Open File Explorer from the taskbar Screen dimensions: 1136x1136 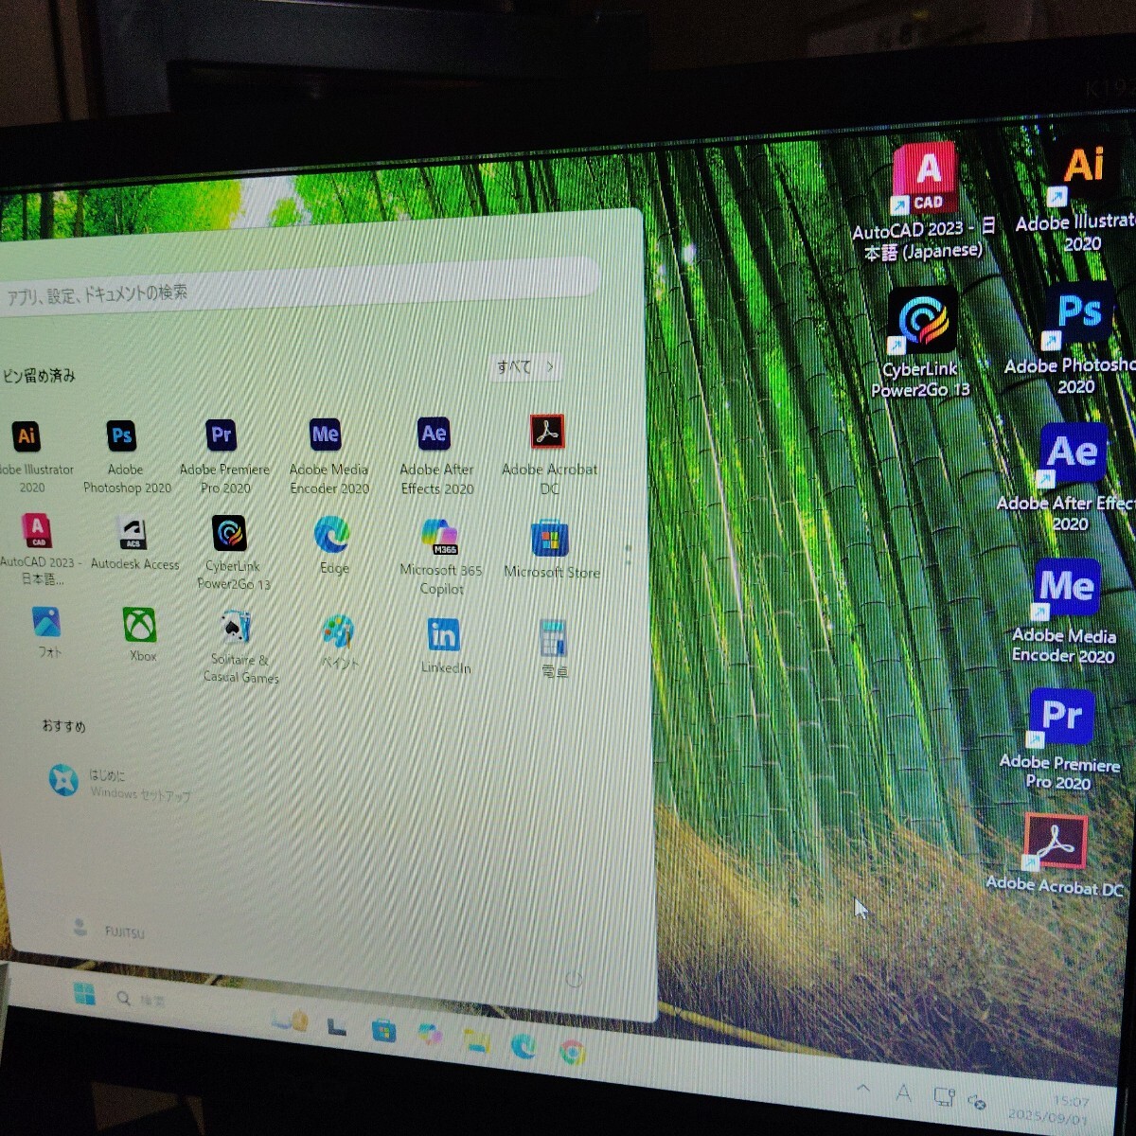point(476,1040)
